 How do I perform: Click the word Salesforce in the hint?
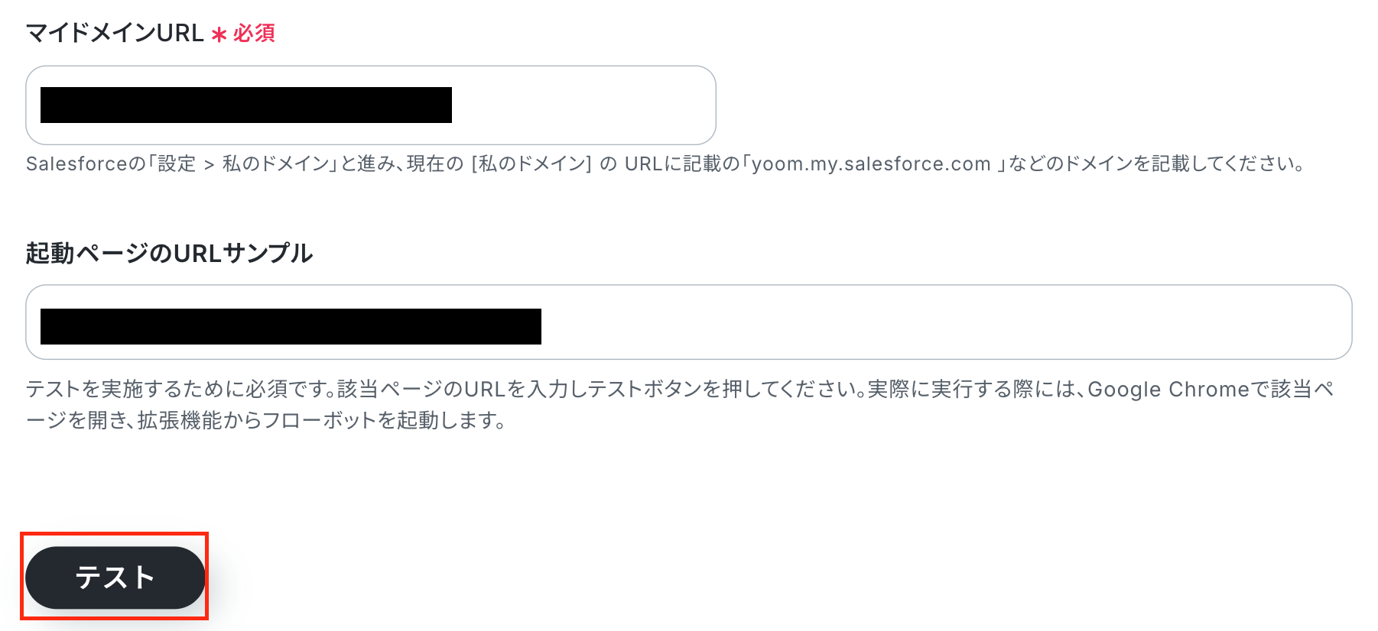[x=76, y=164]
